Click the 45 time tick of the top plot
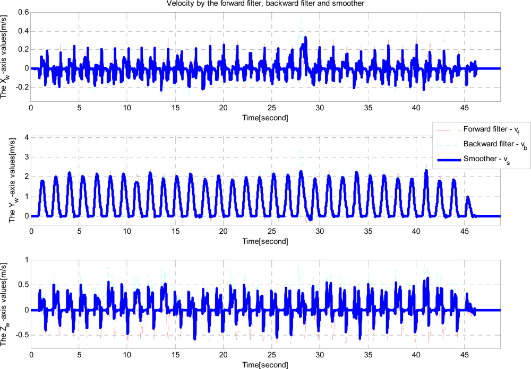Viewport: 531px width, 369px height. pos(465,108)
